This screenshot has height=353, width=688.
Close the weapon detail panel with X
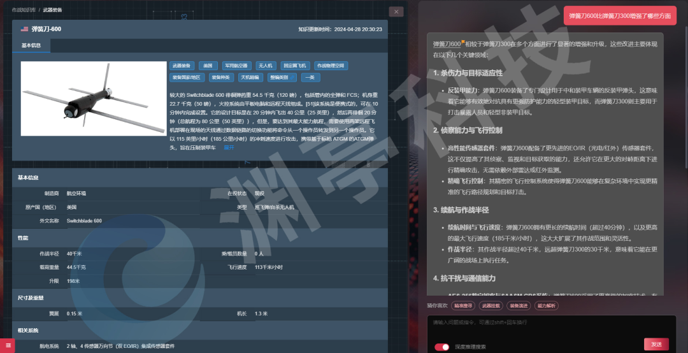pos(396,12)
